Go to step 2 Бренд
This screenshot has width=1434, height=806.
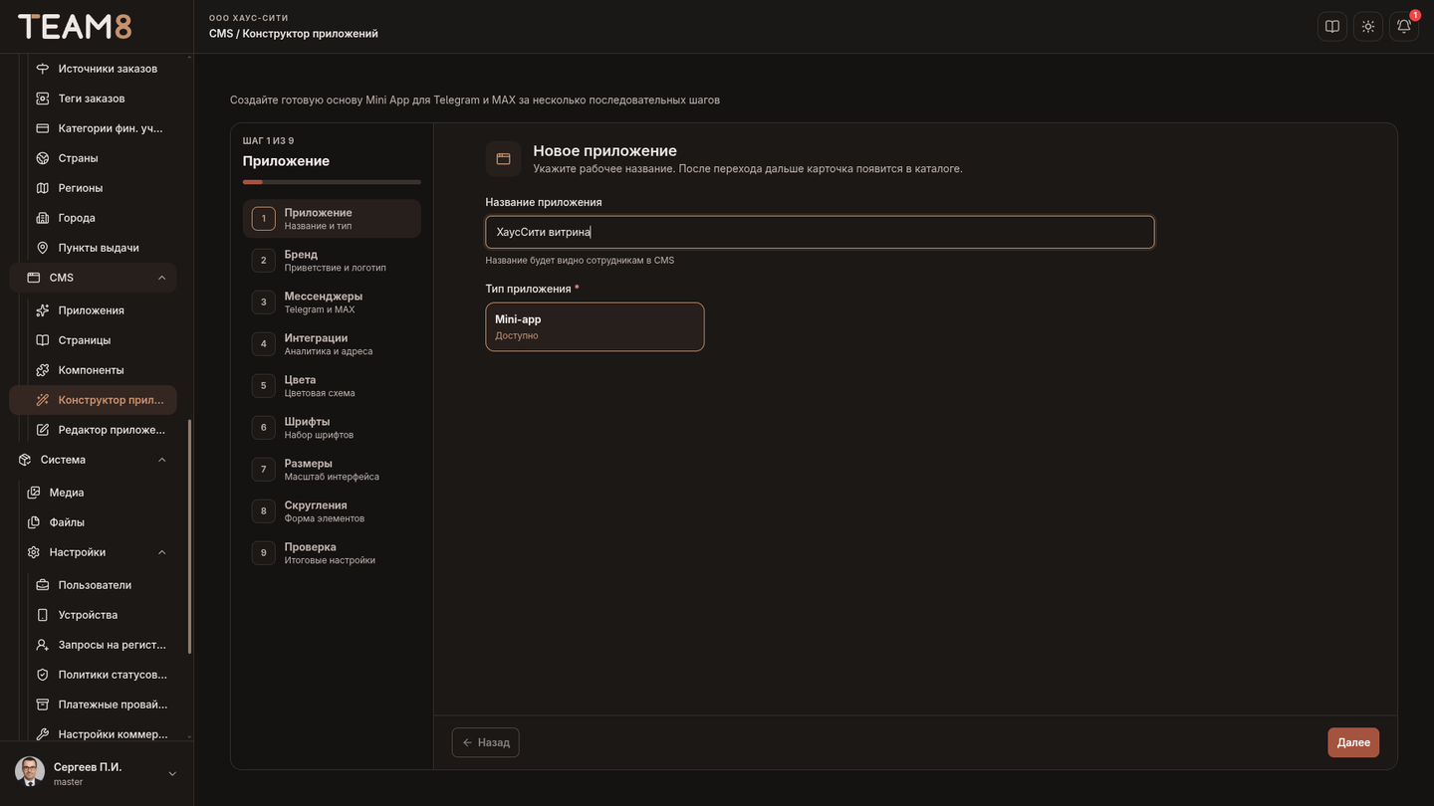click(332, 261)
